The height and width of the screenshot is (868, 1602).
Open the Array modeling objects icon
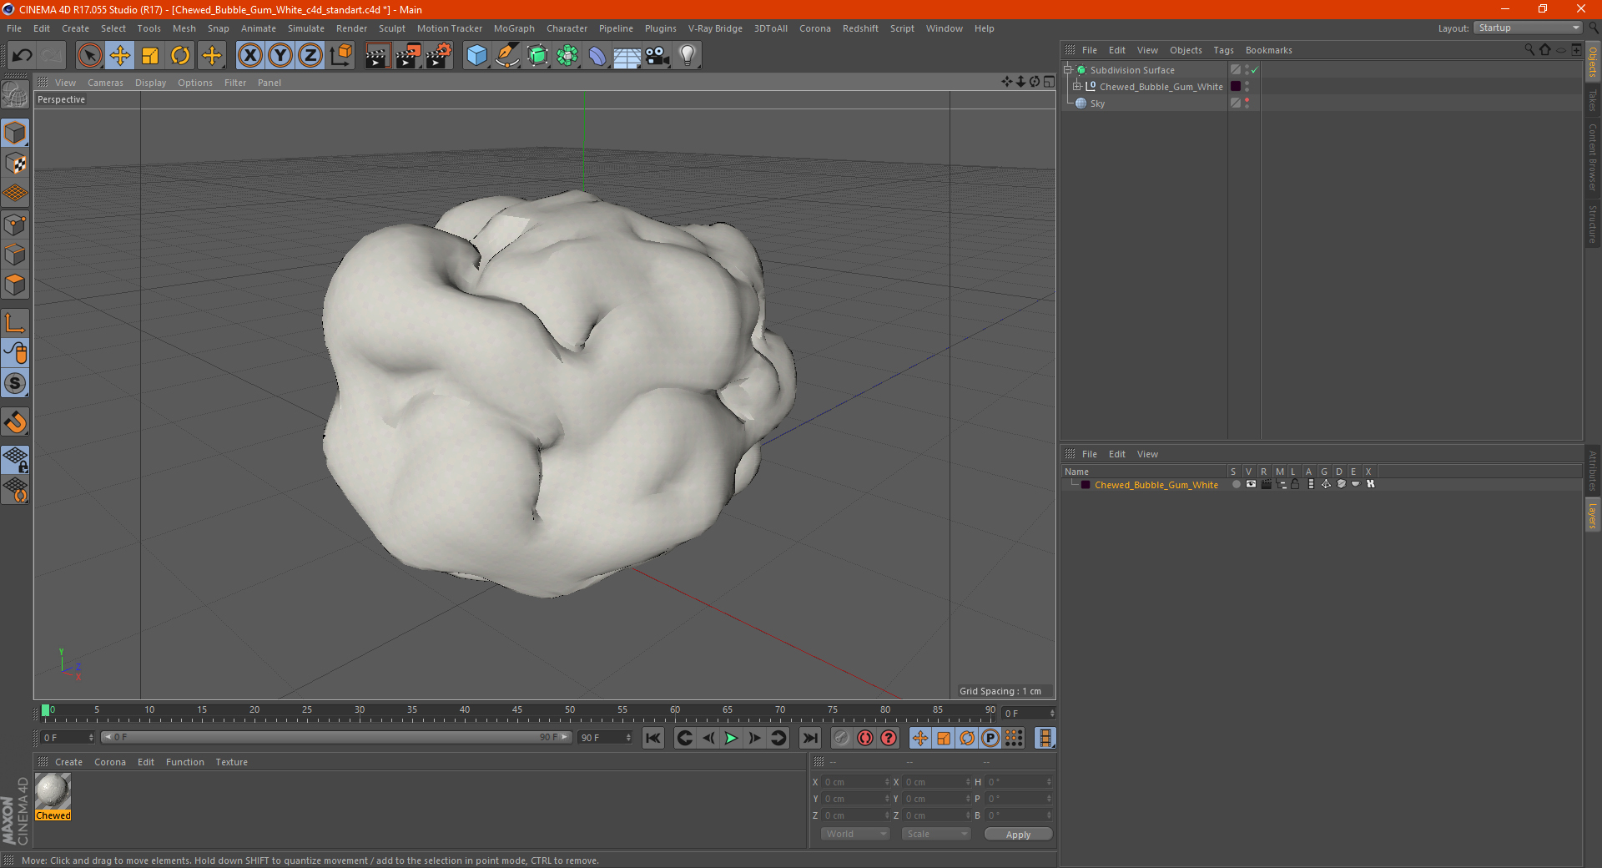(x=567, y=56)
